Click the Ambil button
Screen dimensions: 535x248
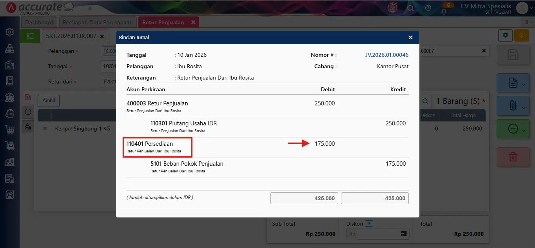click(49, 101)
